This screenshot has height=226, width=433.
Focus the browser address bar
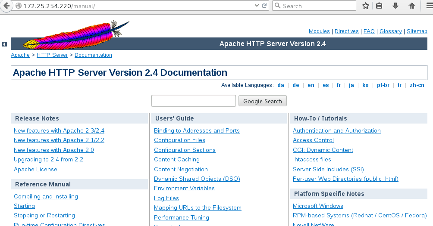[x=138, y=6]
